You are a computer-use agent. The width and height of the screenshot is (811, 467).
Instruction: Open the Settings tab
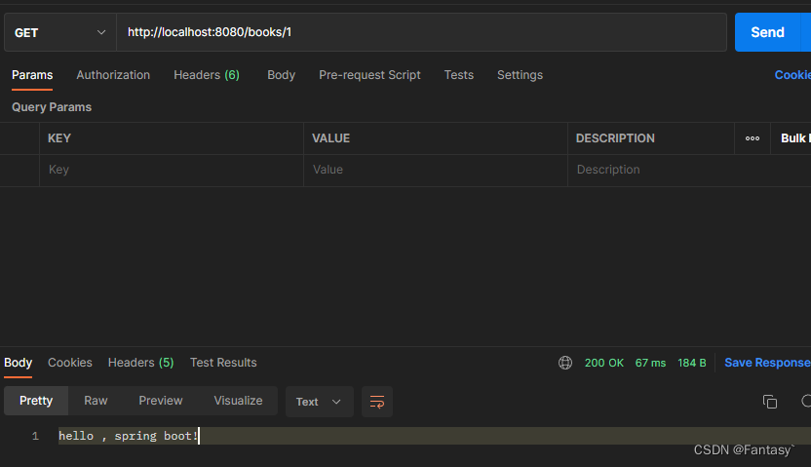(520, 75)
